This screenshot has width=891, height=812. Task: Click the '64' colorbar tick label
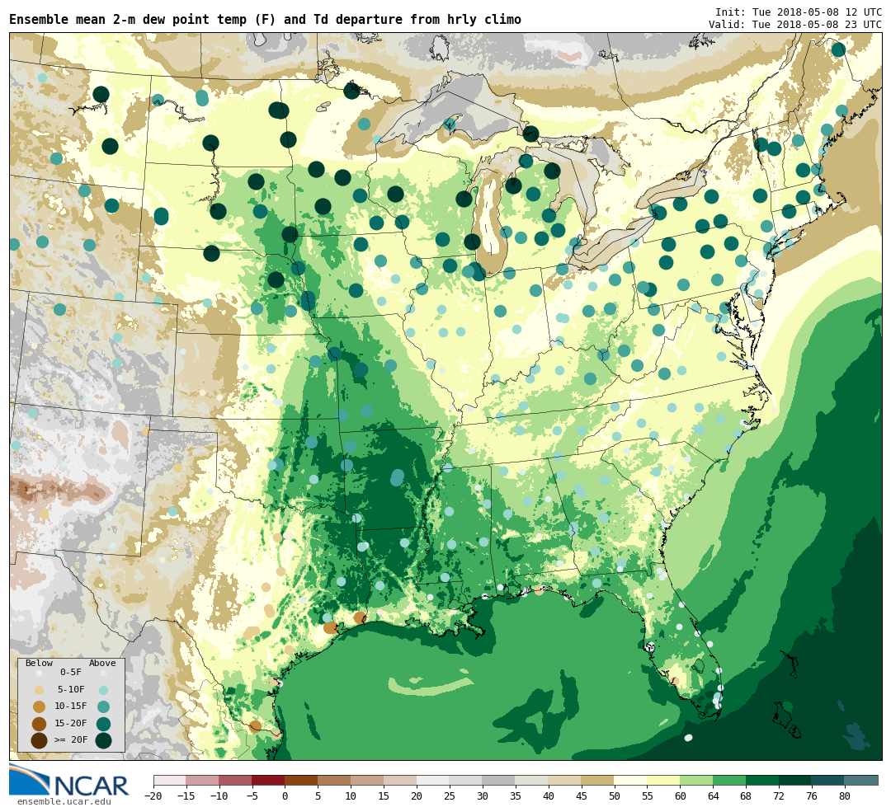point(714,796)
